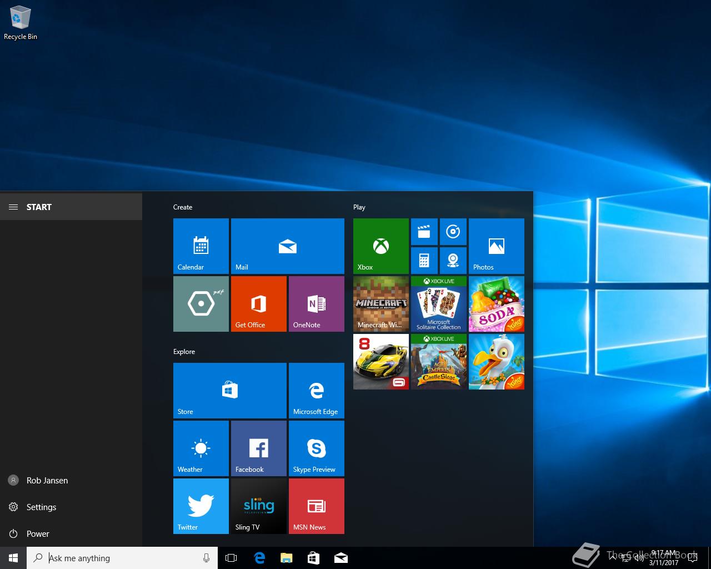Image resolution: width=711 pixels, height=569 pixels.
Task: Launch the Candy Crush Soda tile
Action: tap(497, 304)
